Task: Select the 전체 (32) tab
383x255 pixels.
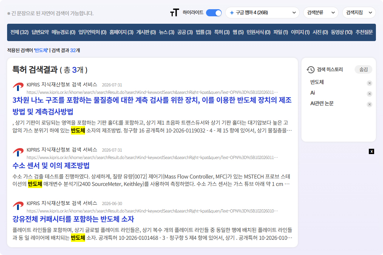Action: tap(19, 32)
